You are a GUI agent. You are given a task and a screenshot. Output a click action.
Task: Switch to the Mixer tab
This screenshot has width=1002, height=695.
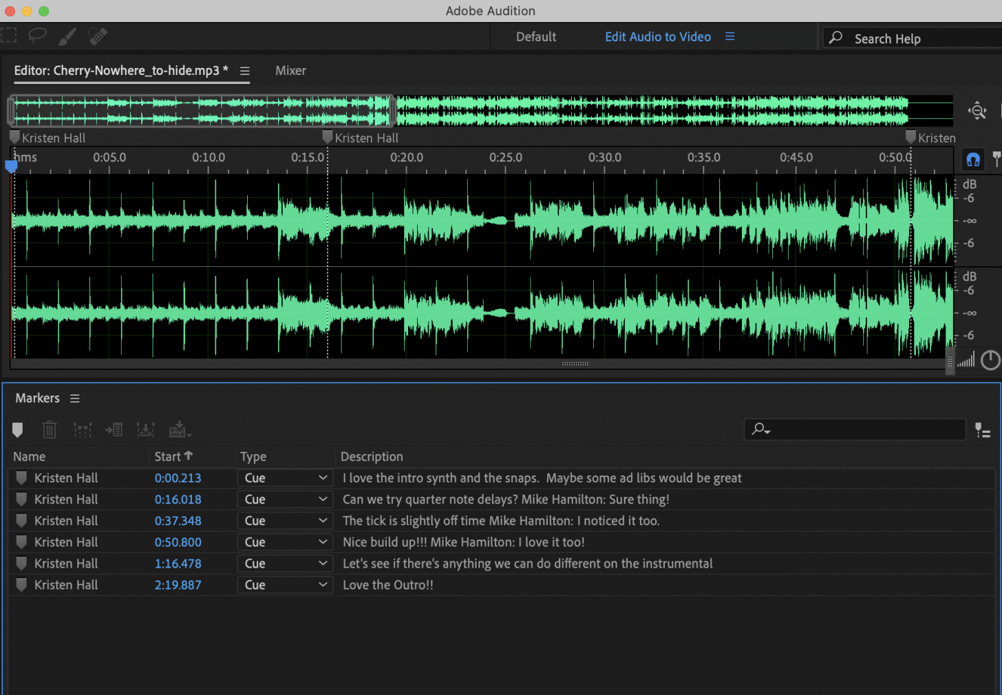coord(290,71)
